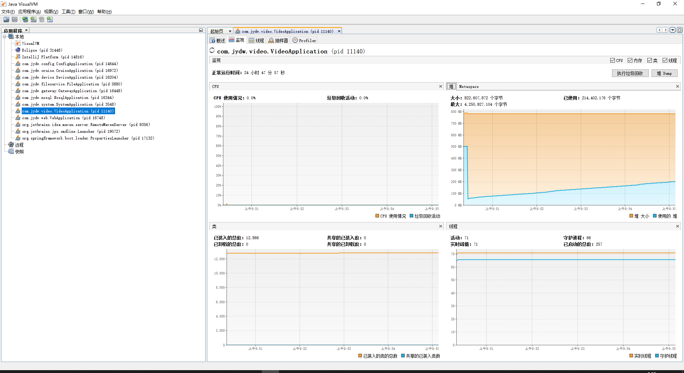Select the 监视 monitor tab

click(x=237, y=40)
